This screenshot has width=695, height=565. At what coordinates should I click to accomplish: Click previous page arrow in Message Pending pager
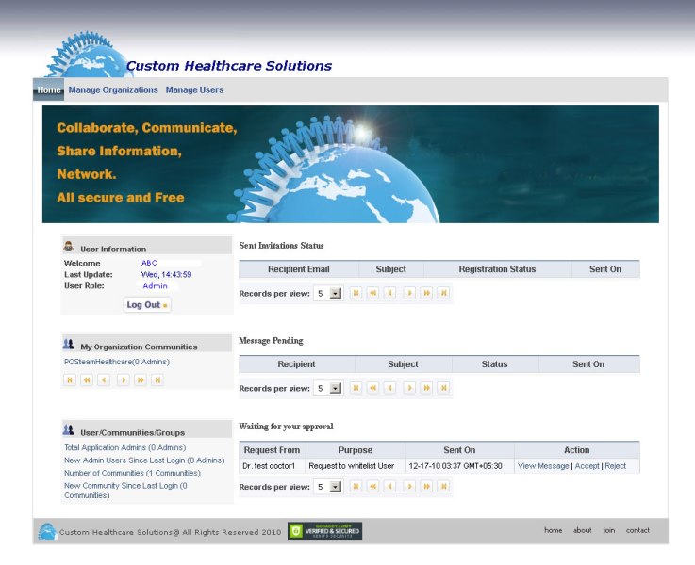pyautogui.click(x=389, y=388)
